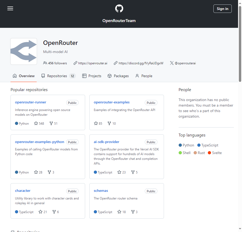The height and width of the screenshot is (232, 242).
Task: Open the Projects tab
Action: [92, 76]
